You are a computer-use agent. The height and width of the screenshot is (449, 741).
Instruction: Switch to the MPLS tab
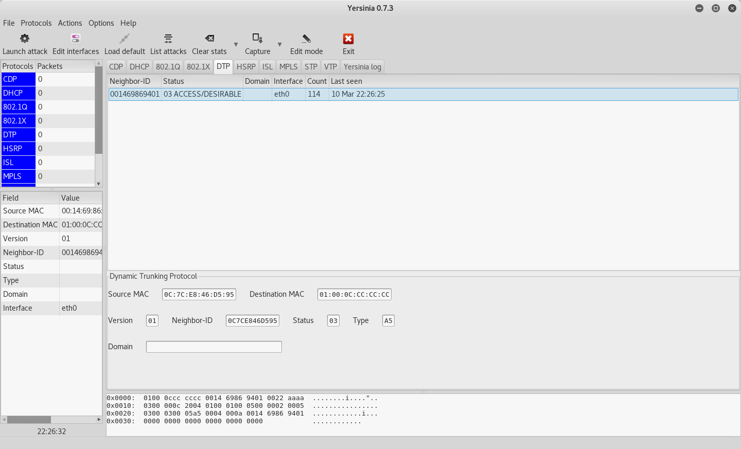coord(289,67)
